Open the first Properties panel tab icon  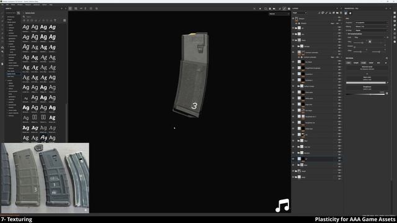346,13
